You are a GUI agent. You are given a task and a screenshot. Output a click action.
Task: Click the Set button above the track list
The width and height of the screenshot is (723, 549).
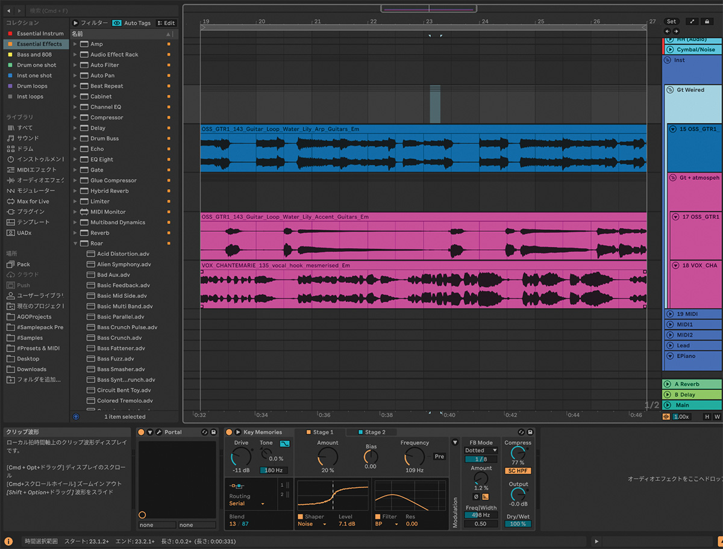tap(671, 22)
